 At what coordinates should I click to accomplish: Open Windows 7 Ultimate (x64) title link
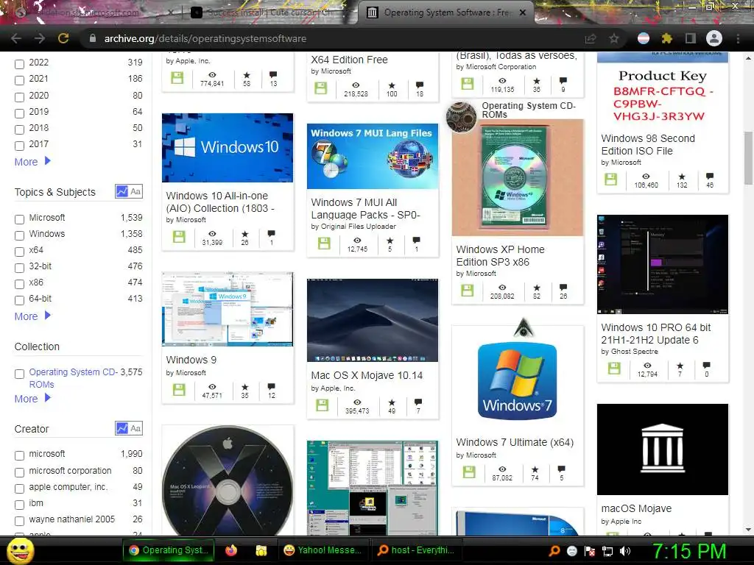click(x=515, y=442)
